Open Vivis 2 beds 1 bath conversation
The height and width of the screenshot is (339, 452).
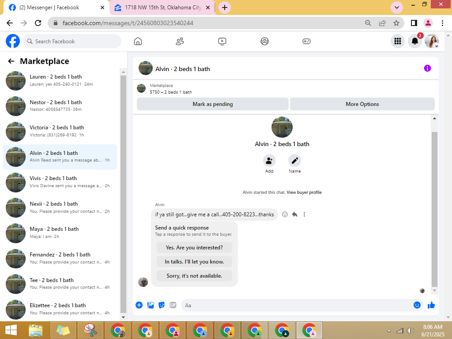60,182
